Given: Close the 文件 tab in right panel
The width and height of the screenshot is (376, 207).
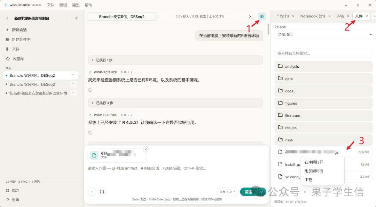Looking at the screenshot, I should point(367,16).
